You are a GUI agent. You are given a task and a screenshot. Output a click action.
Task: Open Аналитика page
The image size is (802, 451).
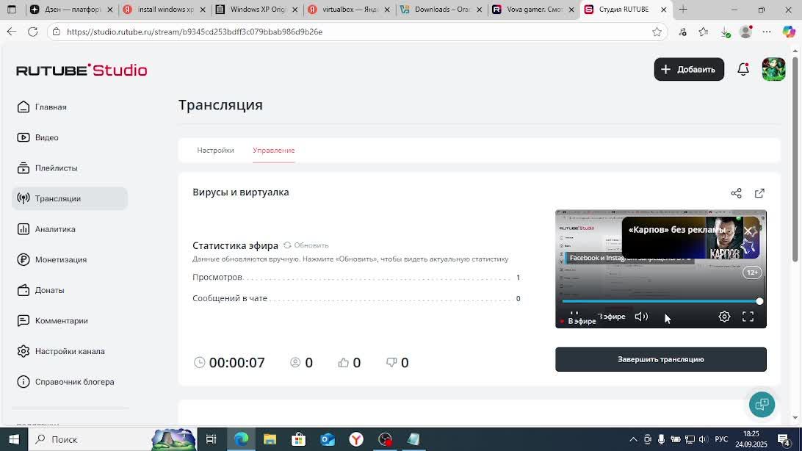point(46,229)
